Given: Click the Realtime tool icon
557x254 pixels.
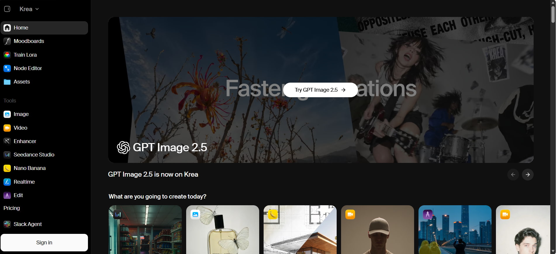Looking at the screenshot, I should (7, 182).
